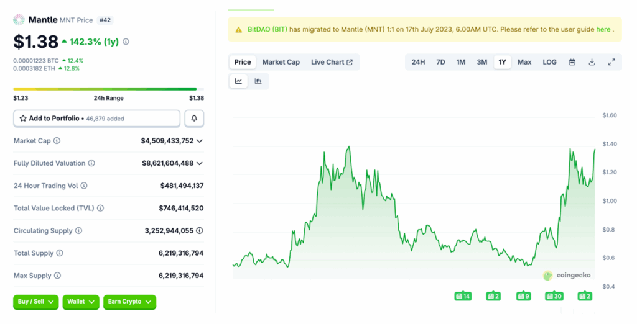
Task: Switch to candlestick chart icon
Action: [x=258, y=81]
